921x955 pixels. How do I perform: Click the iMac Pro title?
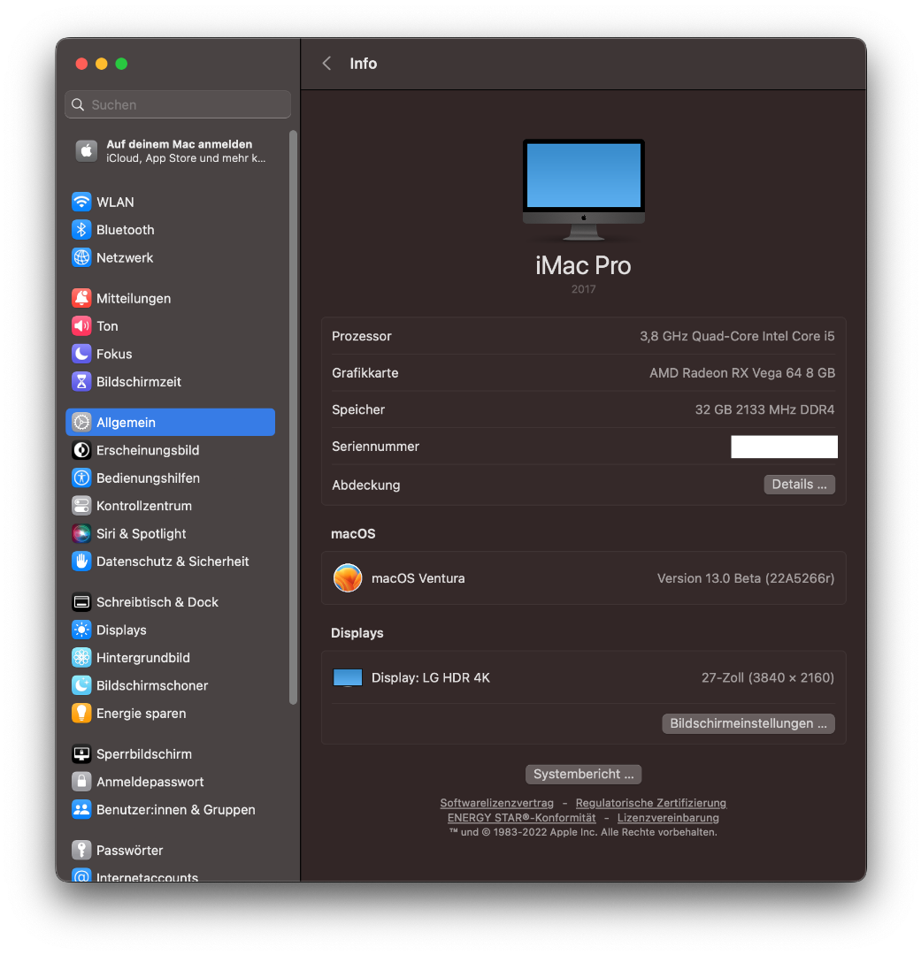[583, 265]
